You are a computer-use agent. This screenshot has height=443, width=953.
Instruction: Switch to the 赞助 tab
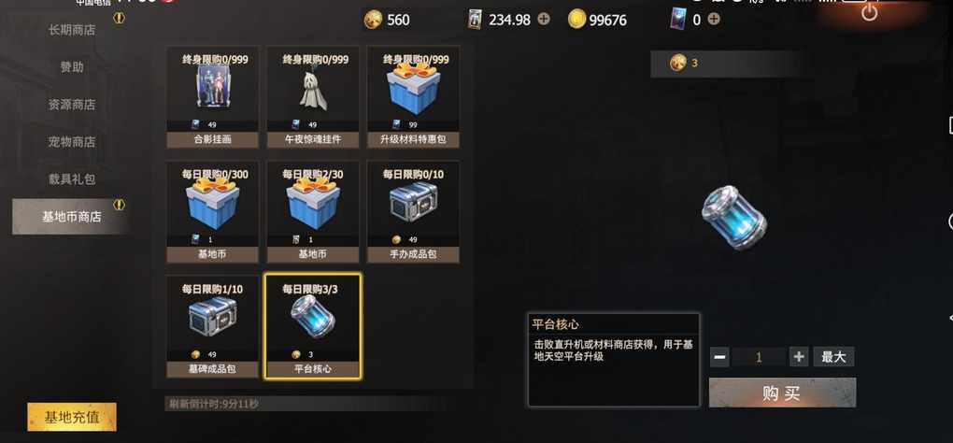coord(72,67)
